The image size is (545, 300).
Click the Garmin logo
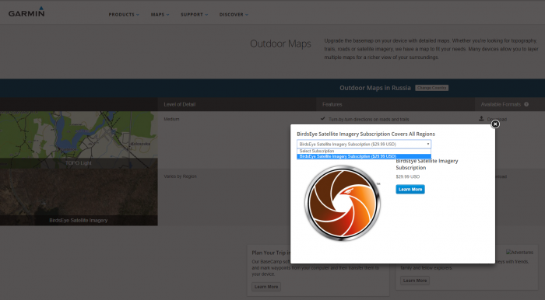[x=26, y=12]
